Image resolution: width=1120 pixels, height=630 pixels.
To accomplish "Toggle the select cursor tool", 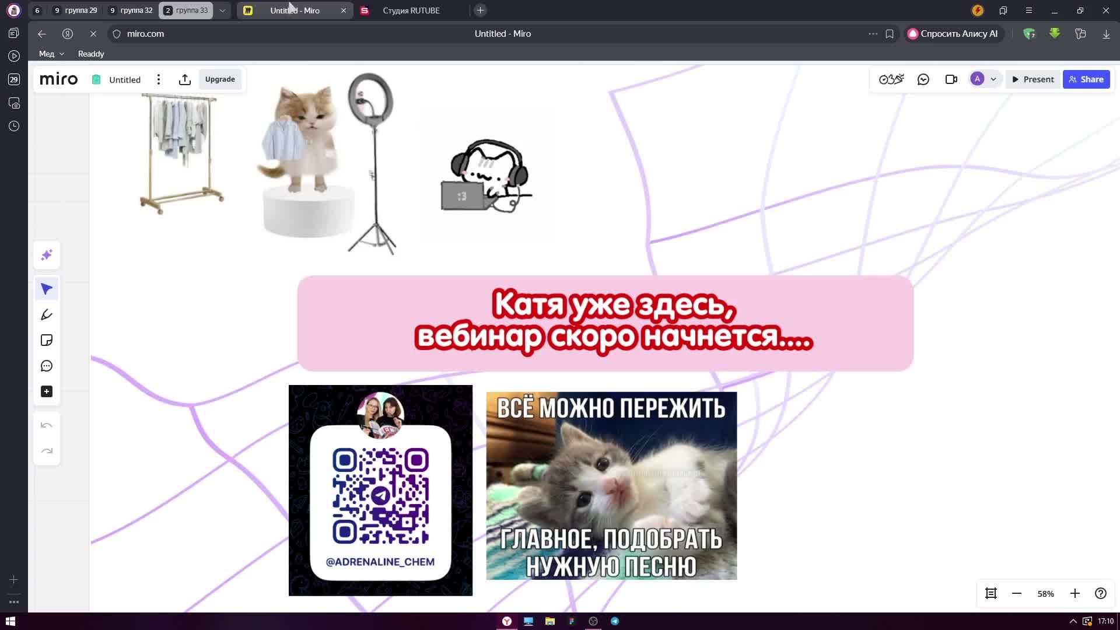I will [47, 289].
